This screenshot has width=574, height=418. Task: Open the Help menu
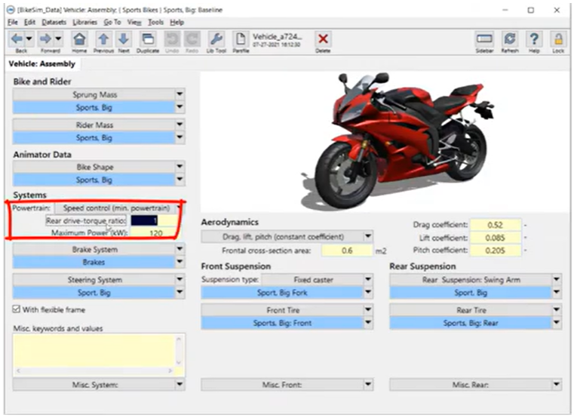[176, 23]
